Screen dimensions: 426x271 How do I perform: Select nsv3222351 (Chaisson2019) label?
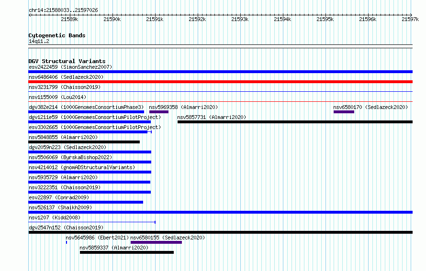pyautogui.click(x=65, y=187)
